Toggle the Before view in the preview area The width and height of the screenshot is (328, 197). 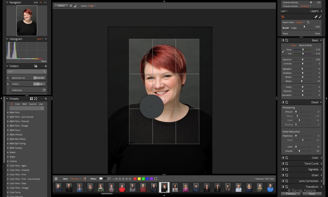61,5
